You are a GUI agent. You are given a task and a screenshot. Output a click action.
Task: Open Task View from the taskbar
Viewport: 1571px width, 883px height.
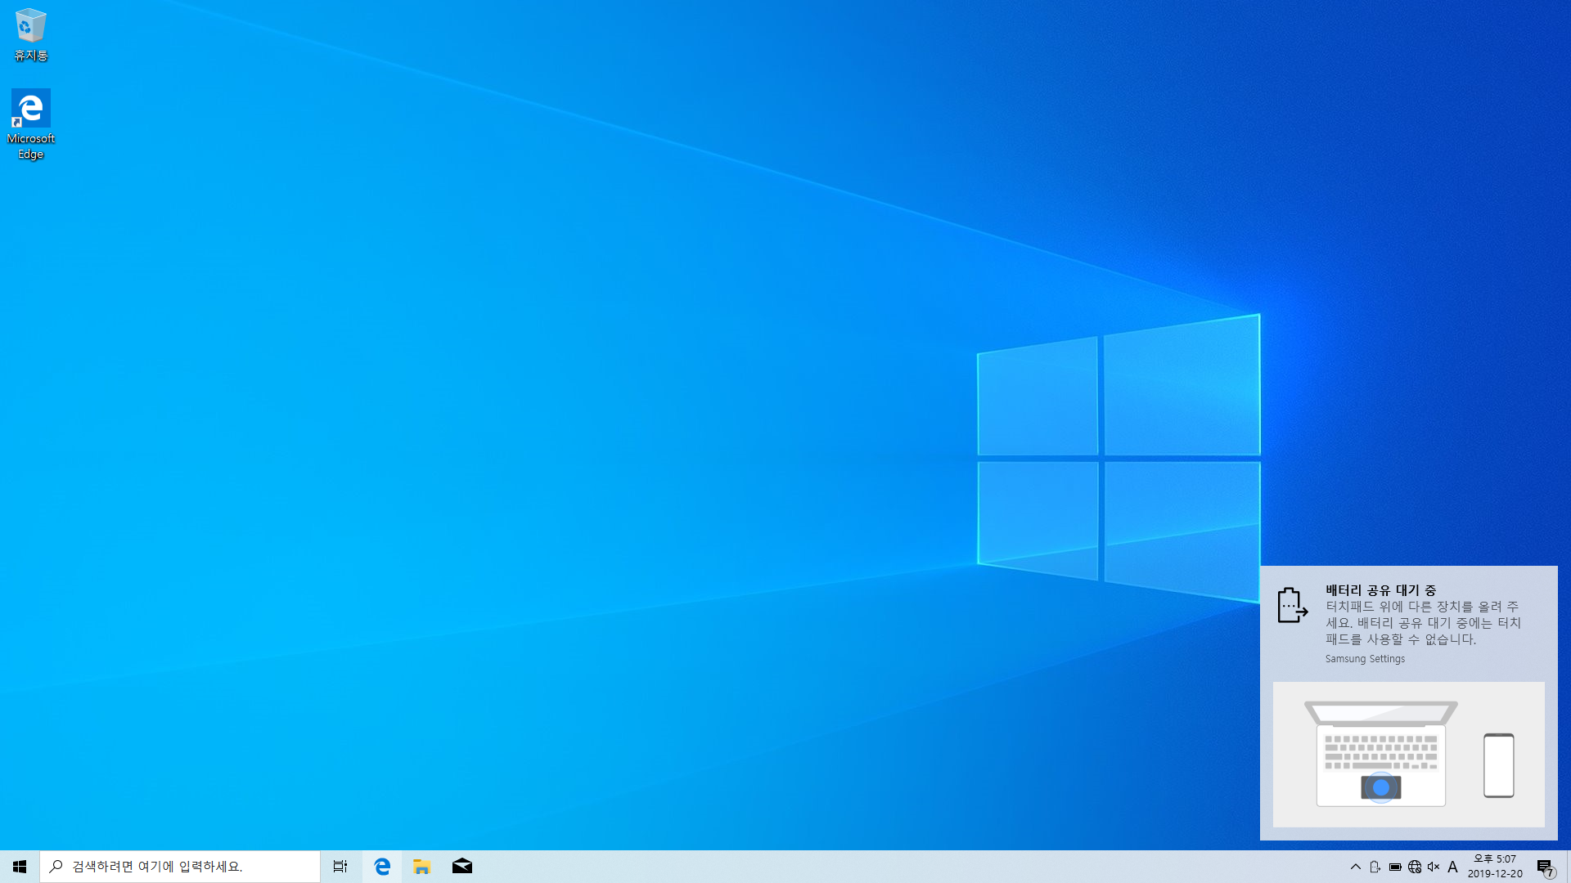click(x=340, y=867)
